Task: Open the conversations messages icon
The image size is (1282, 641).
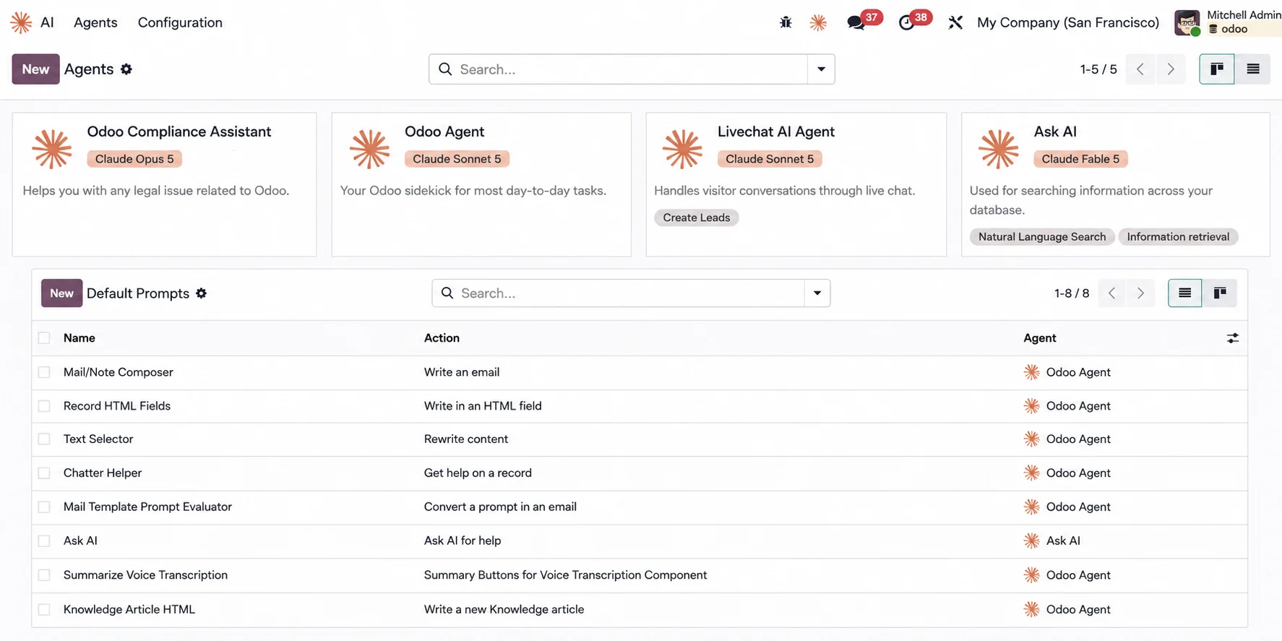Action: (x=856, y=22)
